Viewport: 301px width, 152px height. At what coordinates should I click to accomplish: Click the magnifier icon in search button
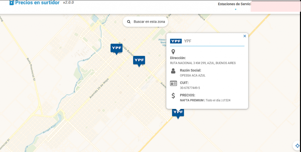point(129,22)
